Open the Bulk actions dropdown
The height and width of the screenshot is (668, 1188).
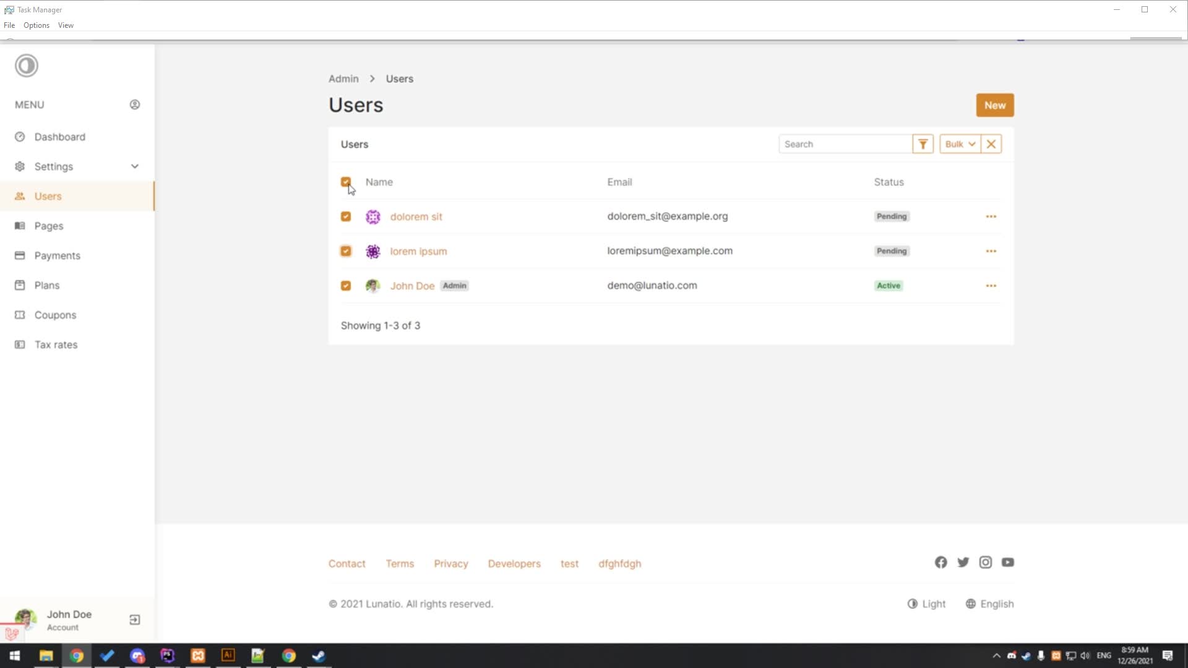960,144
